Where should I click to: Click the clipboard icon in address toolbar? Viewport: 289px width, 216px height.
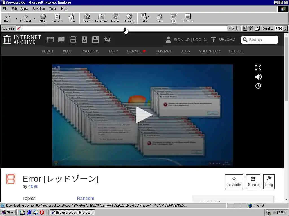click(x=257, y=28)
